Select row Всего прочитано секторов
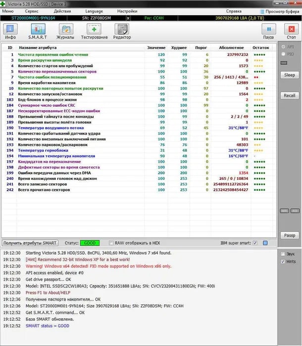 pos(139,190)
